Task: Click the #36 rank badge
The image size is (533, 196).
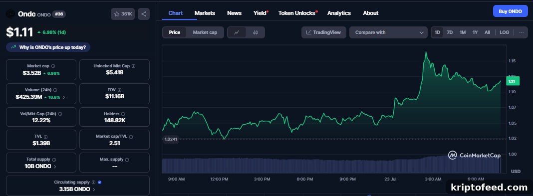Action: click(59, 14)
